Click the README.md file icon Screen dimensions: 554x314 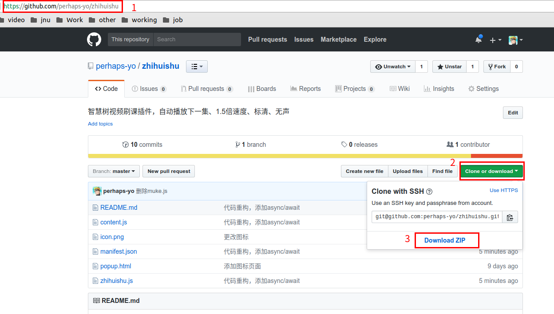tap(95, 208)
